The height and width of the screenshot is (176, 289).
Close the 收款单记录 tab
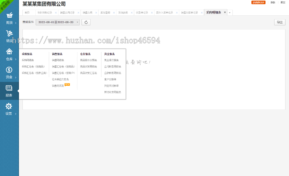152,13
